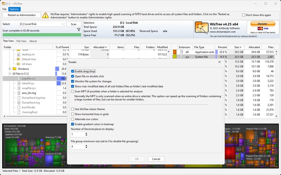Screen dimensions: 281x175
Task: Collapse the [8 Files in C:\] node
Action: pyautogui.click(x=10, y=73)
